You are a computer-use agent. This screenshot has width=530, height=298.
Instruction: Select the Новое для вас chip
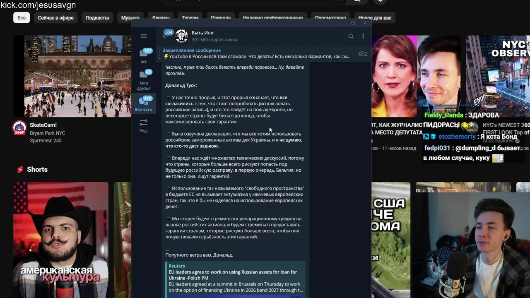375,18
